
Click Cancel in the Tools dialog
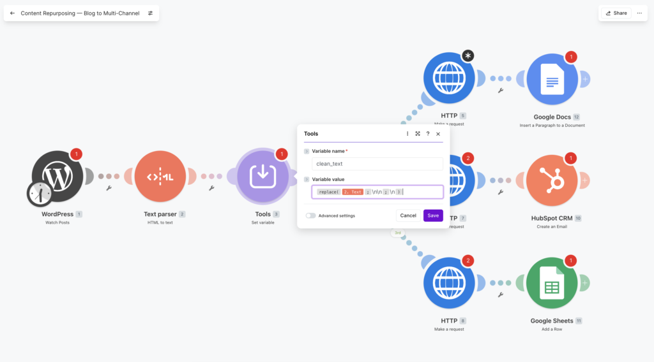coord(408,215)
